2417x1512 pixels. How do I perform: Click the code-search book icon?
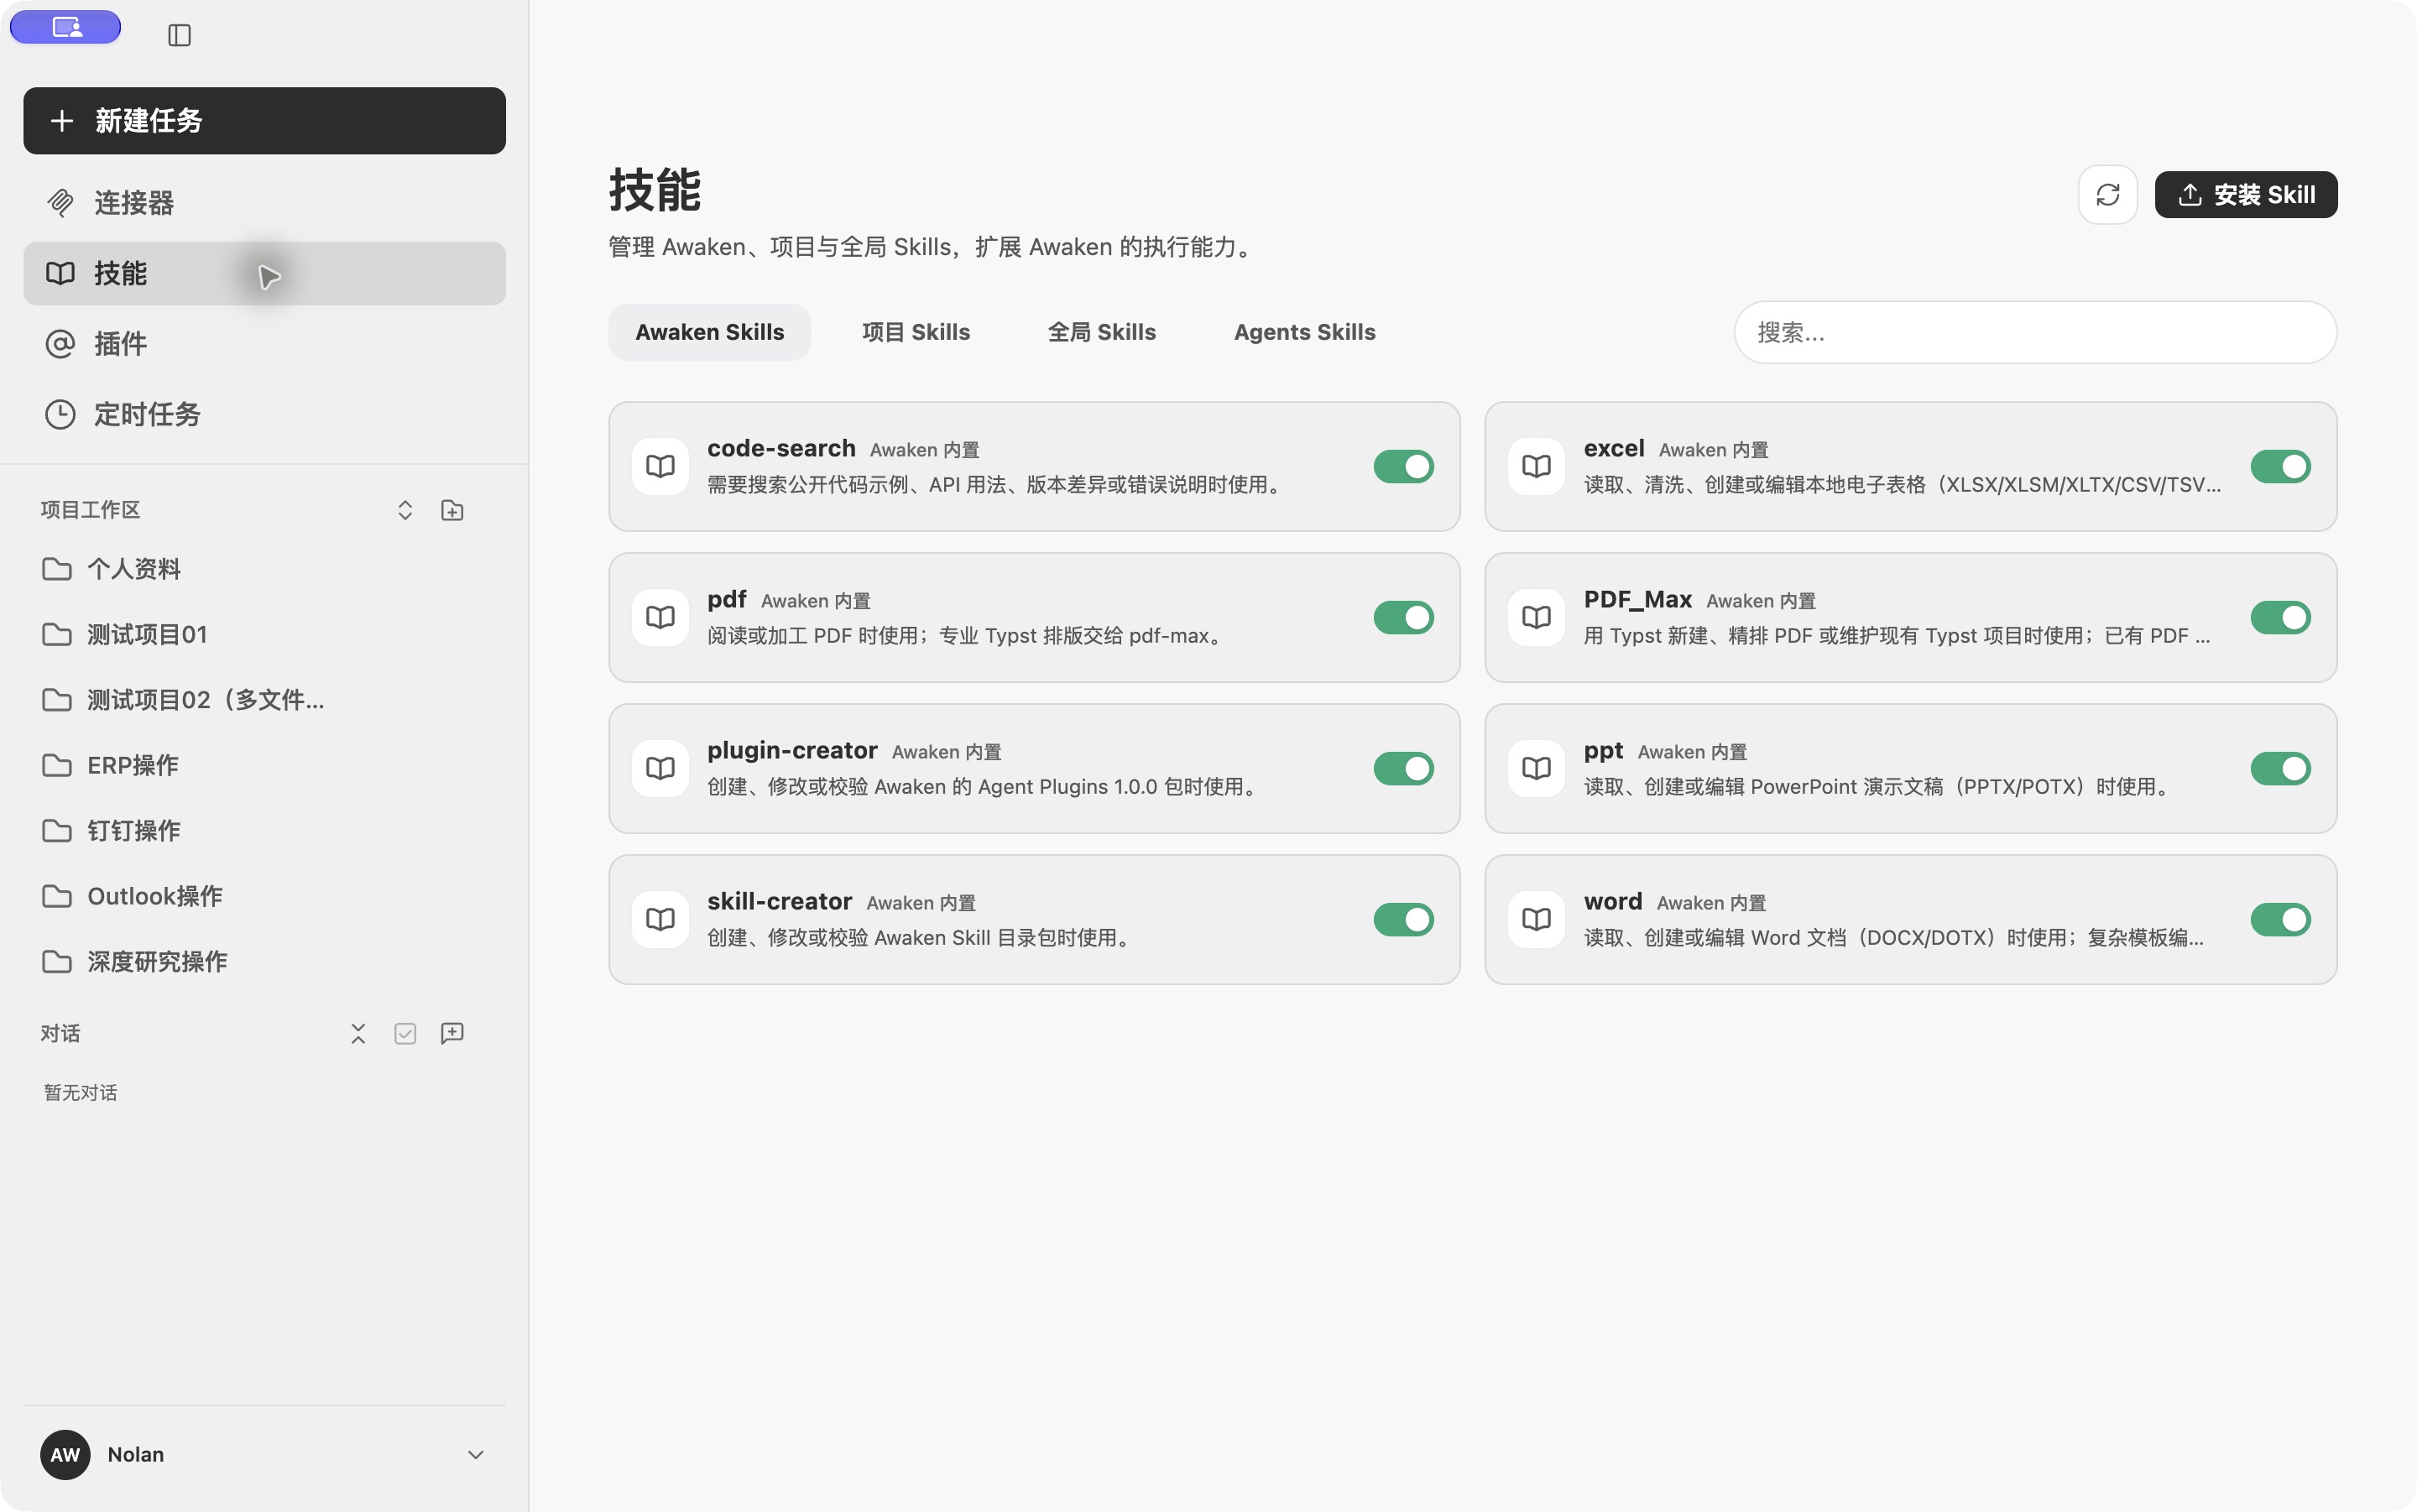(x=660, y=466)
